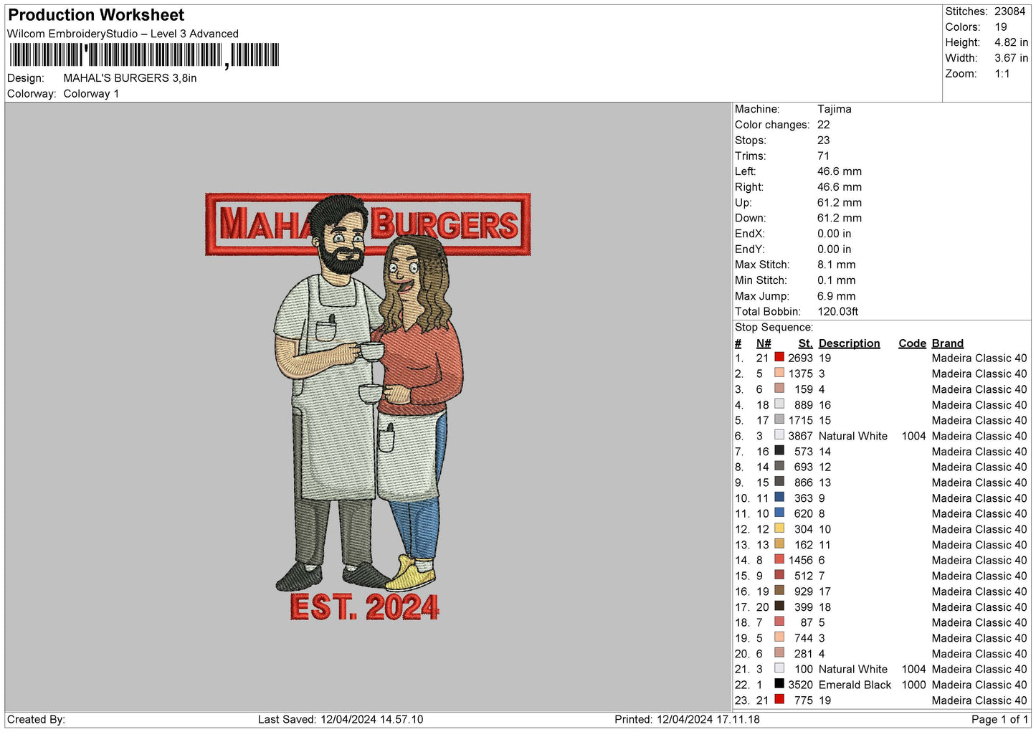Click 'Natural White' in stop row 6
The width and height of the screenshot is (1036, 732).
853,436
